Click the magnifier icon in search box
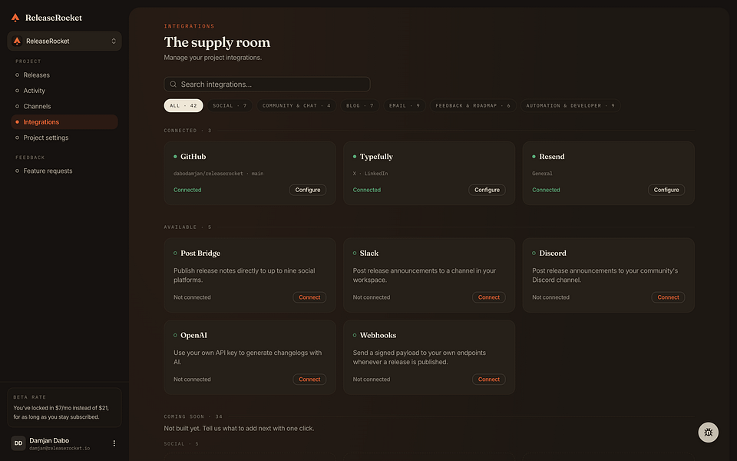The image size is (737, 461). click(x=173, y=85)
